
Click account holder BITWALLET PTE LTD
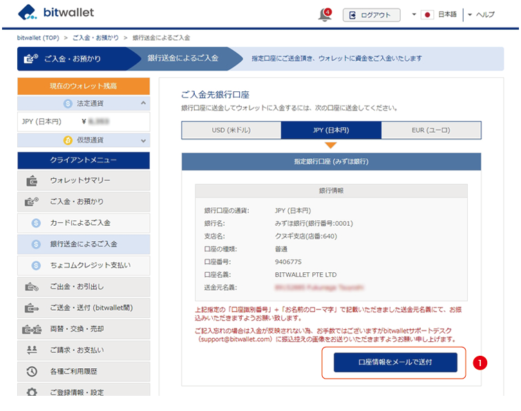pos(305,275)
